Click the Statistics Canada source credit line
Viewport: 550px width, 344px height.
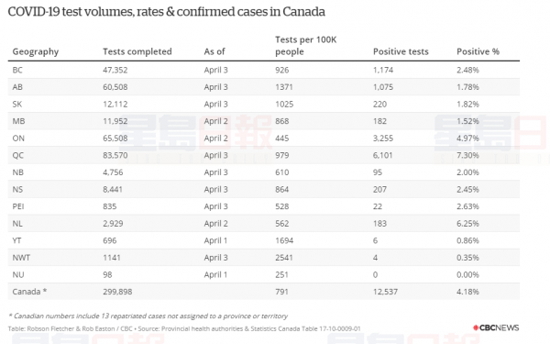[184, 329]
